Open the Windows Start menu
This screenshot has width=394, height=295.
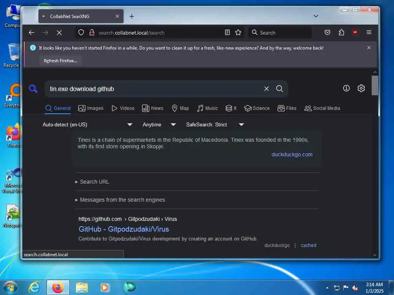(10, 287)
